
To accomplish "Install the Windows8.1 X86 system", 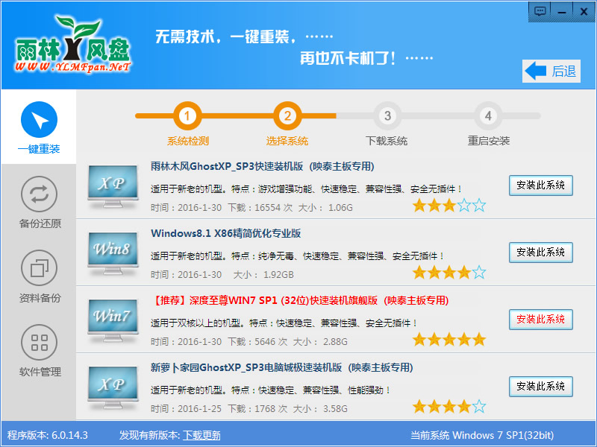I will coord(540,253).
